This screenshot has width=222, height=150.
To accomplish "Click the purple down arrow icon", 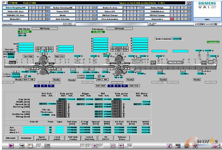I will (x=95, y=146).
